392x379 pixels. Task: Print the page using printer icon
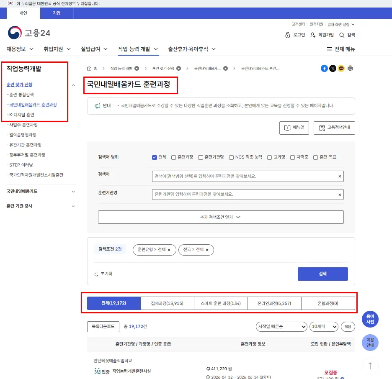pos(350,68)
